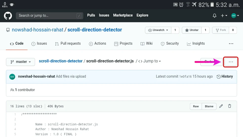The image size is (243, 137).
Task: Click the Raw button
Action: [196, 106]
